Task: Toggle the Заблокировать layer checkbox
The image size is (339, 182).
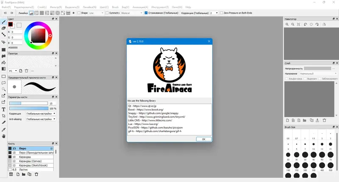Action: pos(320,79)
